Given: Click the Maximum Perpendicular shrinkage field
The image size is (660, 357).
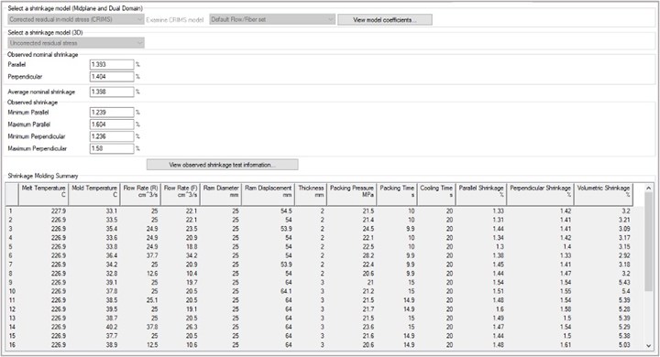Looking at the screenshot, I should click(112, 148).
